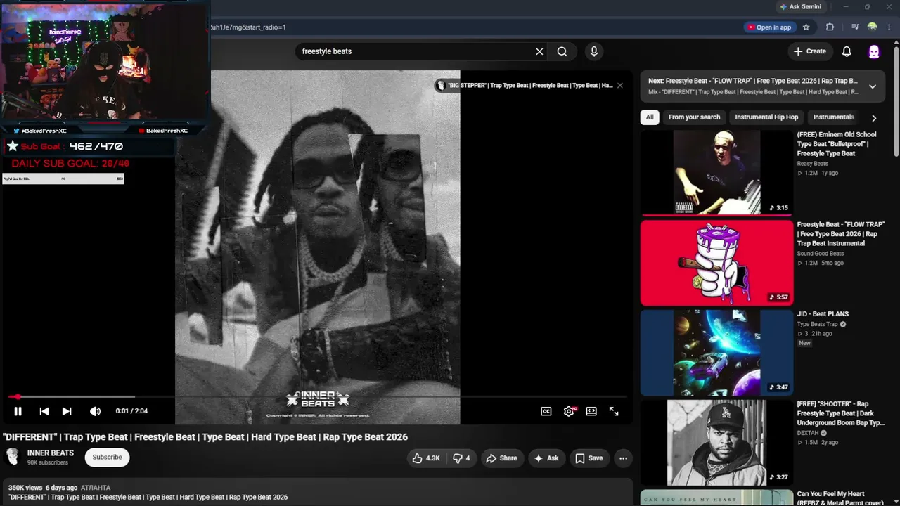Image resolution: width=900 pixels, height=506 pixels.
Task: Toggle closed captions on the player
Action: [546, 411]
